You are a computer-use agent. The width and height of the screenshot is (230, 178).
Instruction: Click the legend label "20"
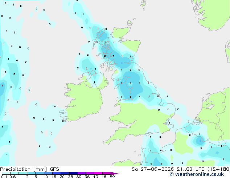click(x=62, y=177)
